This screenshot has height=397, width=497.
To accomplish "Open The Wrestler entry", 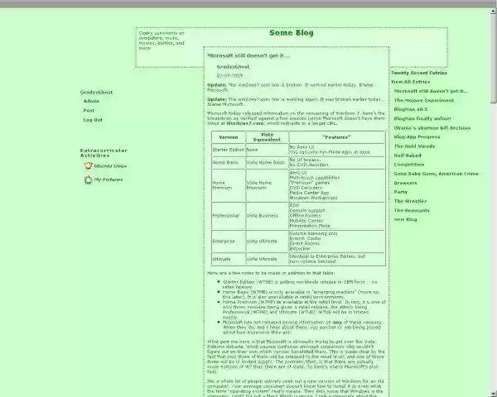I will (x=411, y=201).
